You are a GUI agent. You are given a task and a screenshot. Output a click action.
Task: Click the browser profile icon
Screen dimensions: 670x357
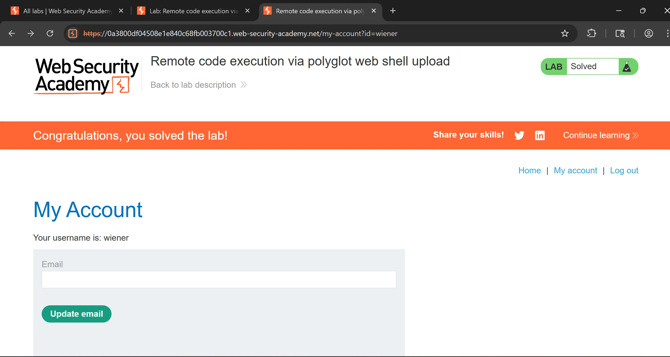click(x=648, y=33)
